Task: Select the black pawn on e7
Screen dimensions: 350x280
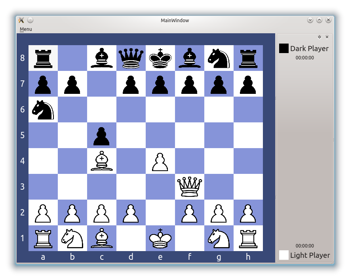Action: click(160, 84)
